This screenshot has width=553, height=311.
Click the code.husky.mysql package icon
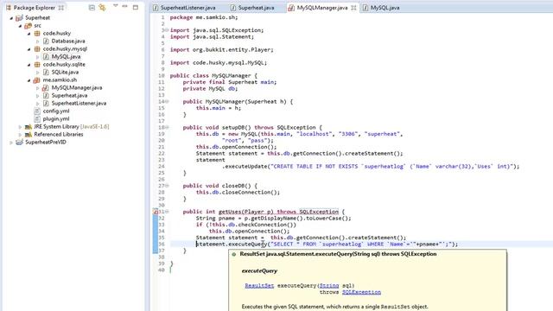pos(37,48)
